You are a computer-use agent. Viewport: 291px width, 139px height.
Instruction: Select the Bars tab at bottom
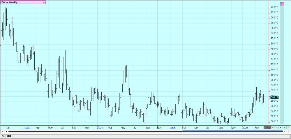coord(6,136)
